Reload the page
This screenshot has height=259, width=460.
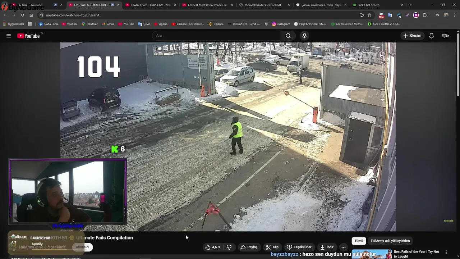(x=22, y=15)
